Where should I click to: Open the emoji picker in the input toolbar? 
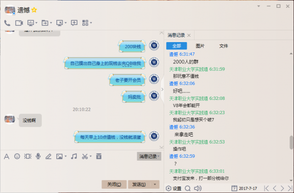pos(17,156)
